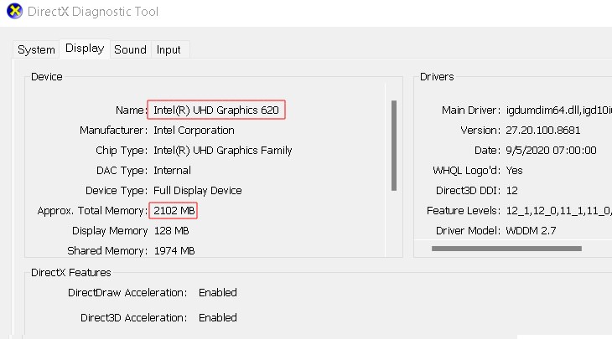
Task: Click the DirectX Diagnostic Tool title icon
Action: pos(15,11)
